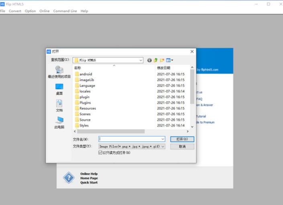Viewport: 283px width, 205px height.
Task: Expand the Look in folder dropdown
Action: (x=141, y=60)
